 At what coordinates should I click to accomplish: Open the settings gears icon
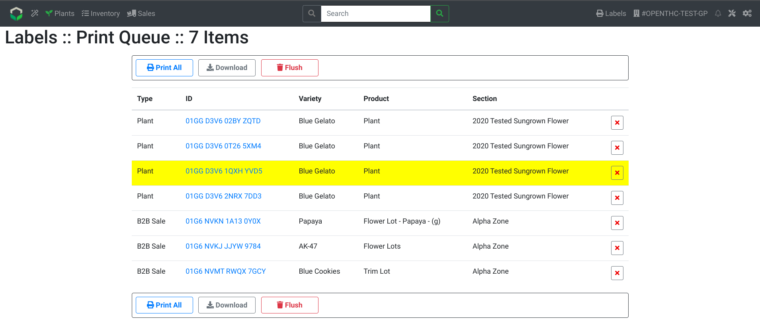(747, 14)
